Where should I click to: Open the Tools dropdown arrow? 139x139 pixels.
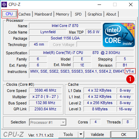tap(81, 134)
